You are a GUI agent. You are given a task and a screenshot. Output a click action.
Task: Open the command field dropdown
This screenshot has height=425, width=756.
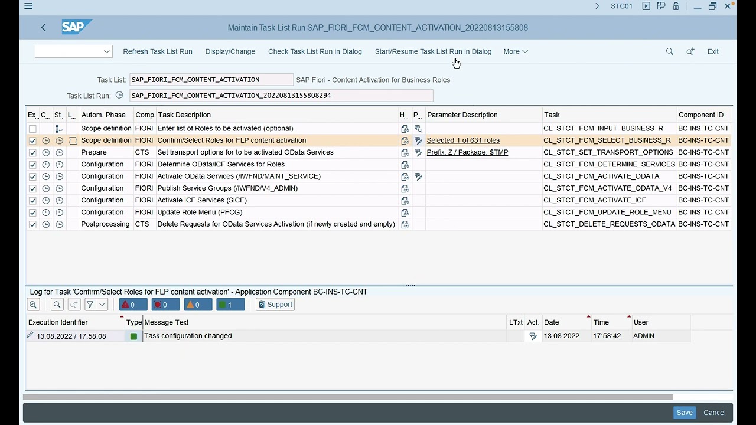click(107, 51)
